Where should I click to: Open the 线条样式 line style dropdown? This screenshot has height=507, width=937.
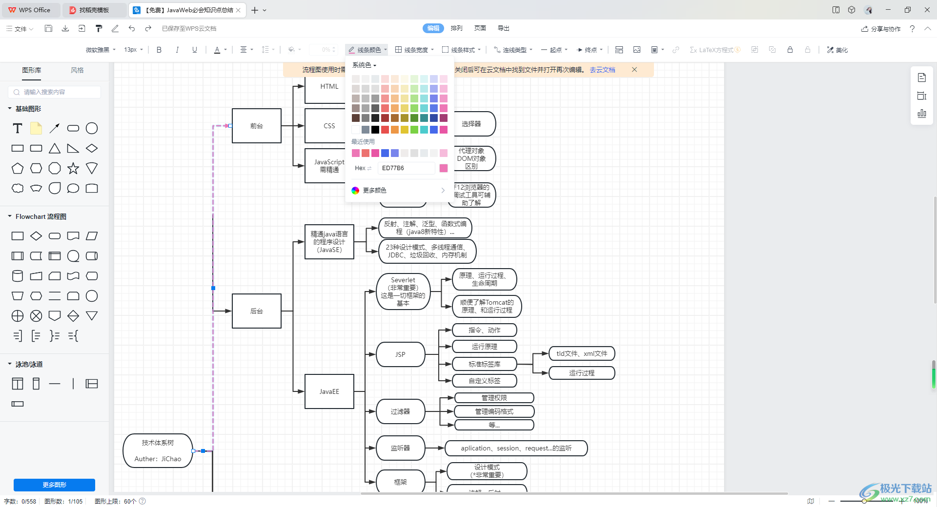tap(461, 50)
